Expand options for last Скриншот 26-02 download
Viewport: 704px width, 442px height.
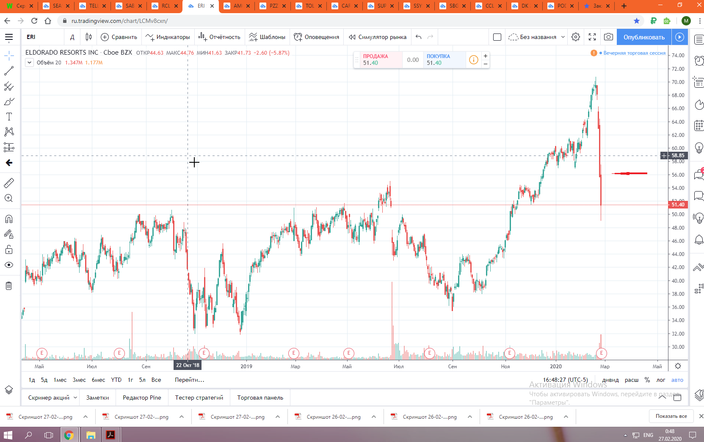566,417
